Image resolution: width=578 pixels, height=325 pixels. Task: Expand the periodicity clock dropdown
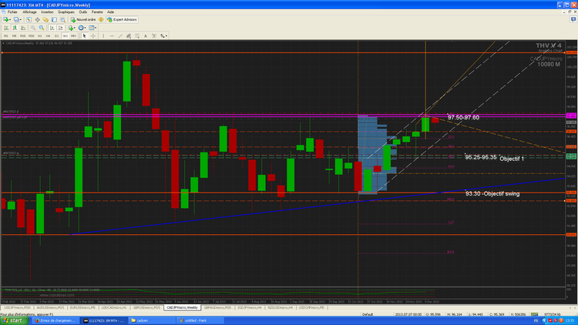click(85, 28)
